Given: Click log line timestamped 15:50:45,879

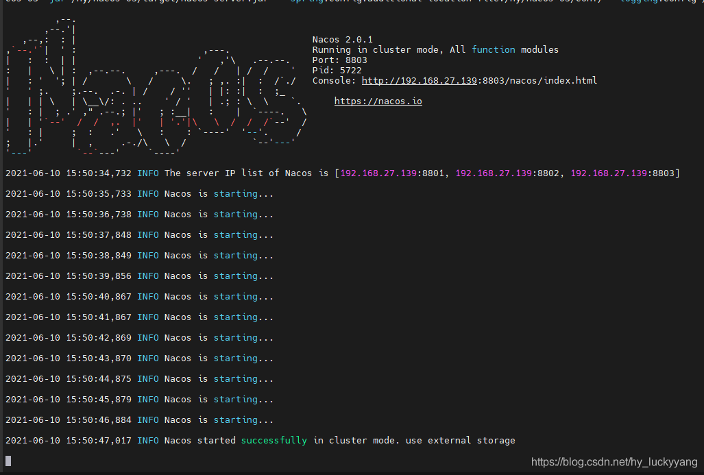Looking at the screenshot, I should point(139,400).
